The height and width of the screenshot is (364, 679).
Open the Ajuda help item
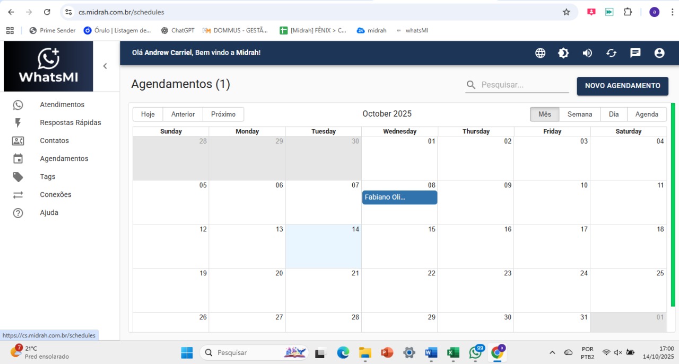coord(49,213)
